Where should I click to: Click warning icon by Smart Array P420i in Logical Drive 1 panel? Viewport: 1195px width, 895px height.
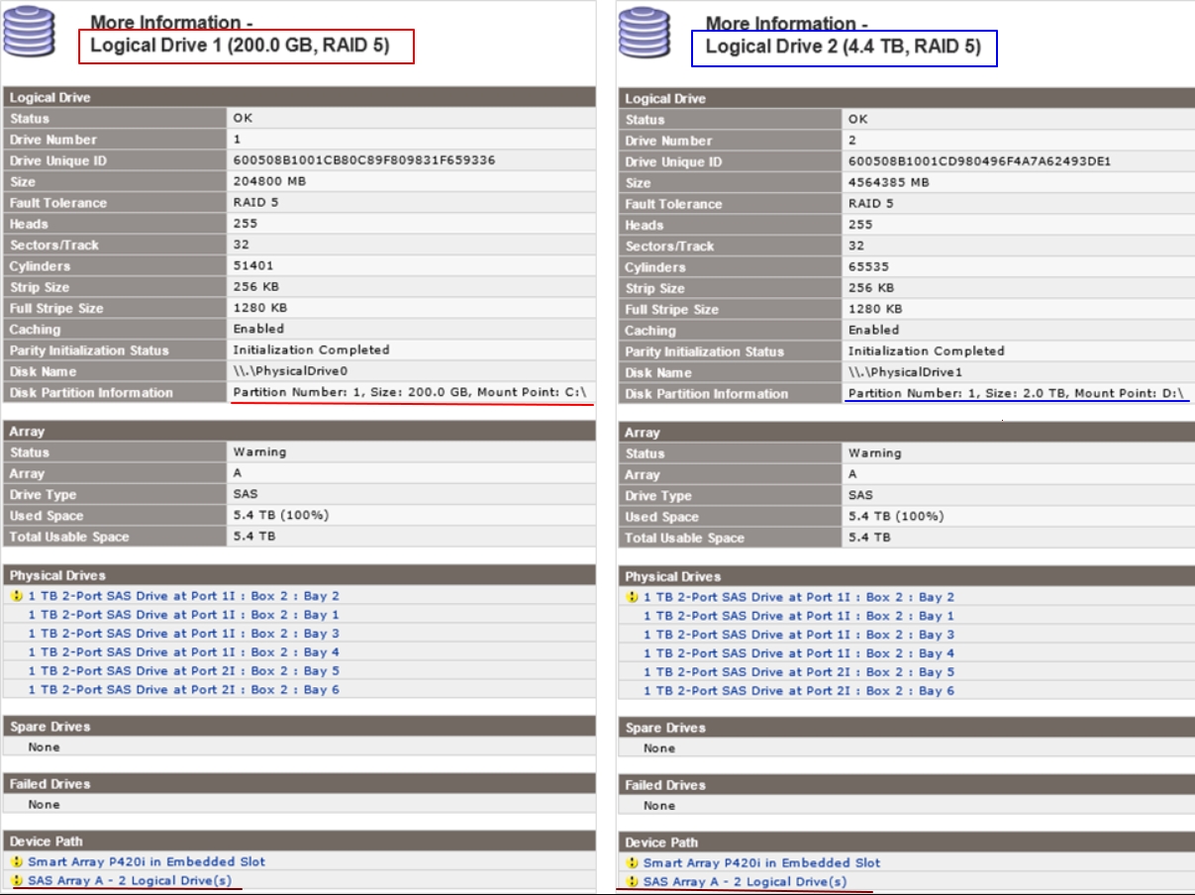[17, 861]
